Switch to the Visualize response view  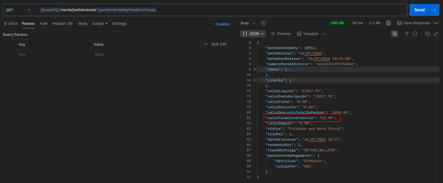point(307,34)
